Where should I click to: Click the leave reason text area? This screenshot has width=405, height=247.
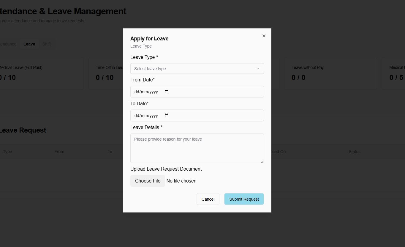click(x=197, y=148)
